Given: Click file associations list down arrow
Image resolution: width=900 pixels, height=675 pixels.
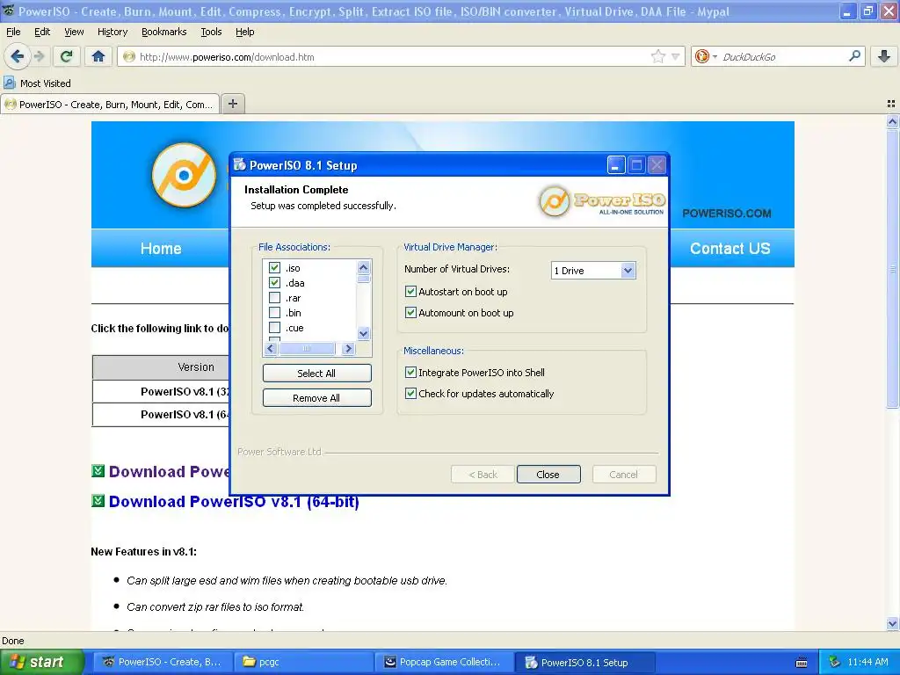Looking at the screenshot, I should point(363,333).
